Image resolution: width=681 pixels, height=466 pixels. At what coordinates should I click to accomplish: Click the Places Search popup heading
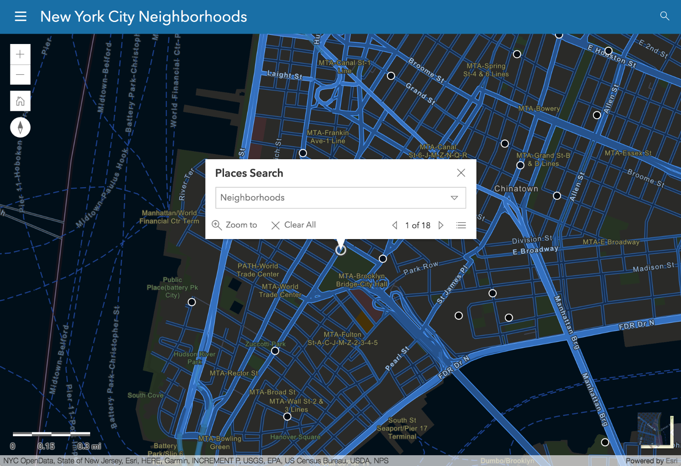(x=249, y=173)
